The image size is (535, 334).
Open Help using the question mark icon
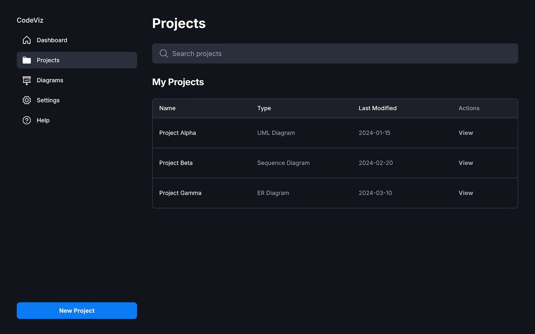[26, 120]
